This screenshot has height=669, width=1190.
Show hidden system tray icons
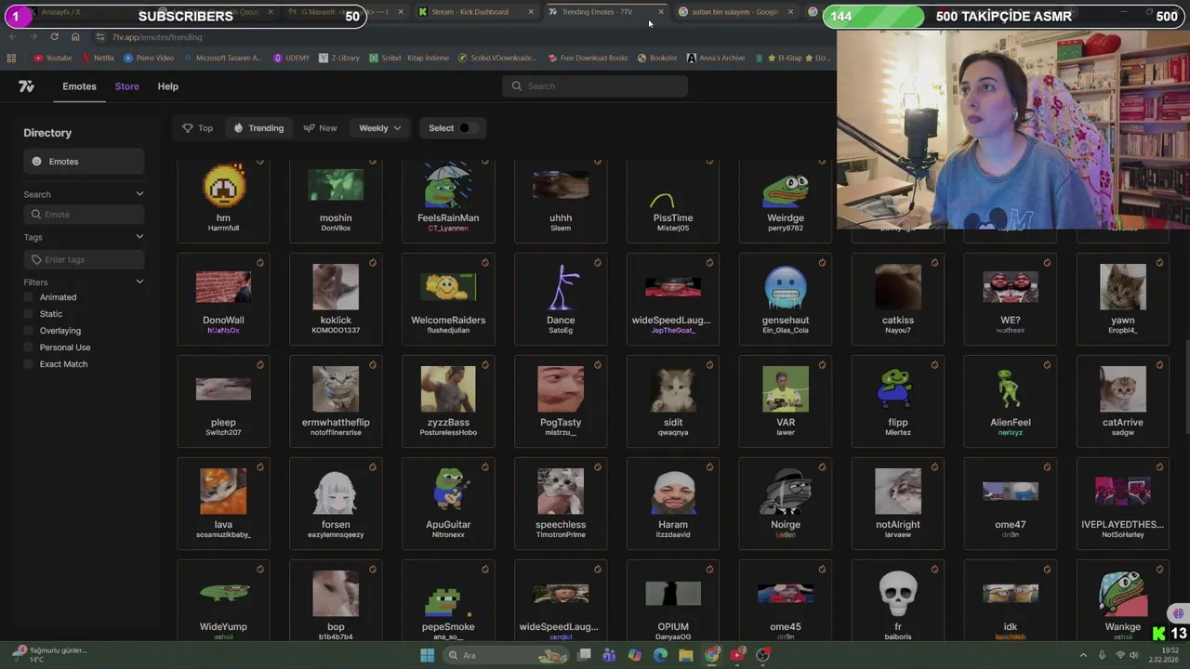(1083, 655)
